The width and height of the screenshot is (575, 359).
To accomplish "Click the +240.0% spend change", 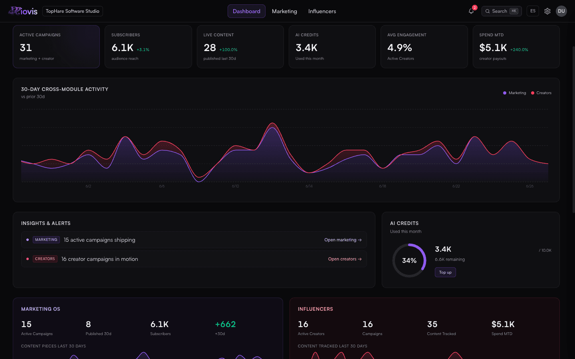I will (x=519, y=50).
